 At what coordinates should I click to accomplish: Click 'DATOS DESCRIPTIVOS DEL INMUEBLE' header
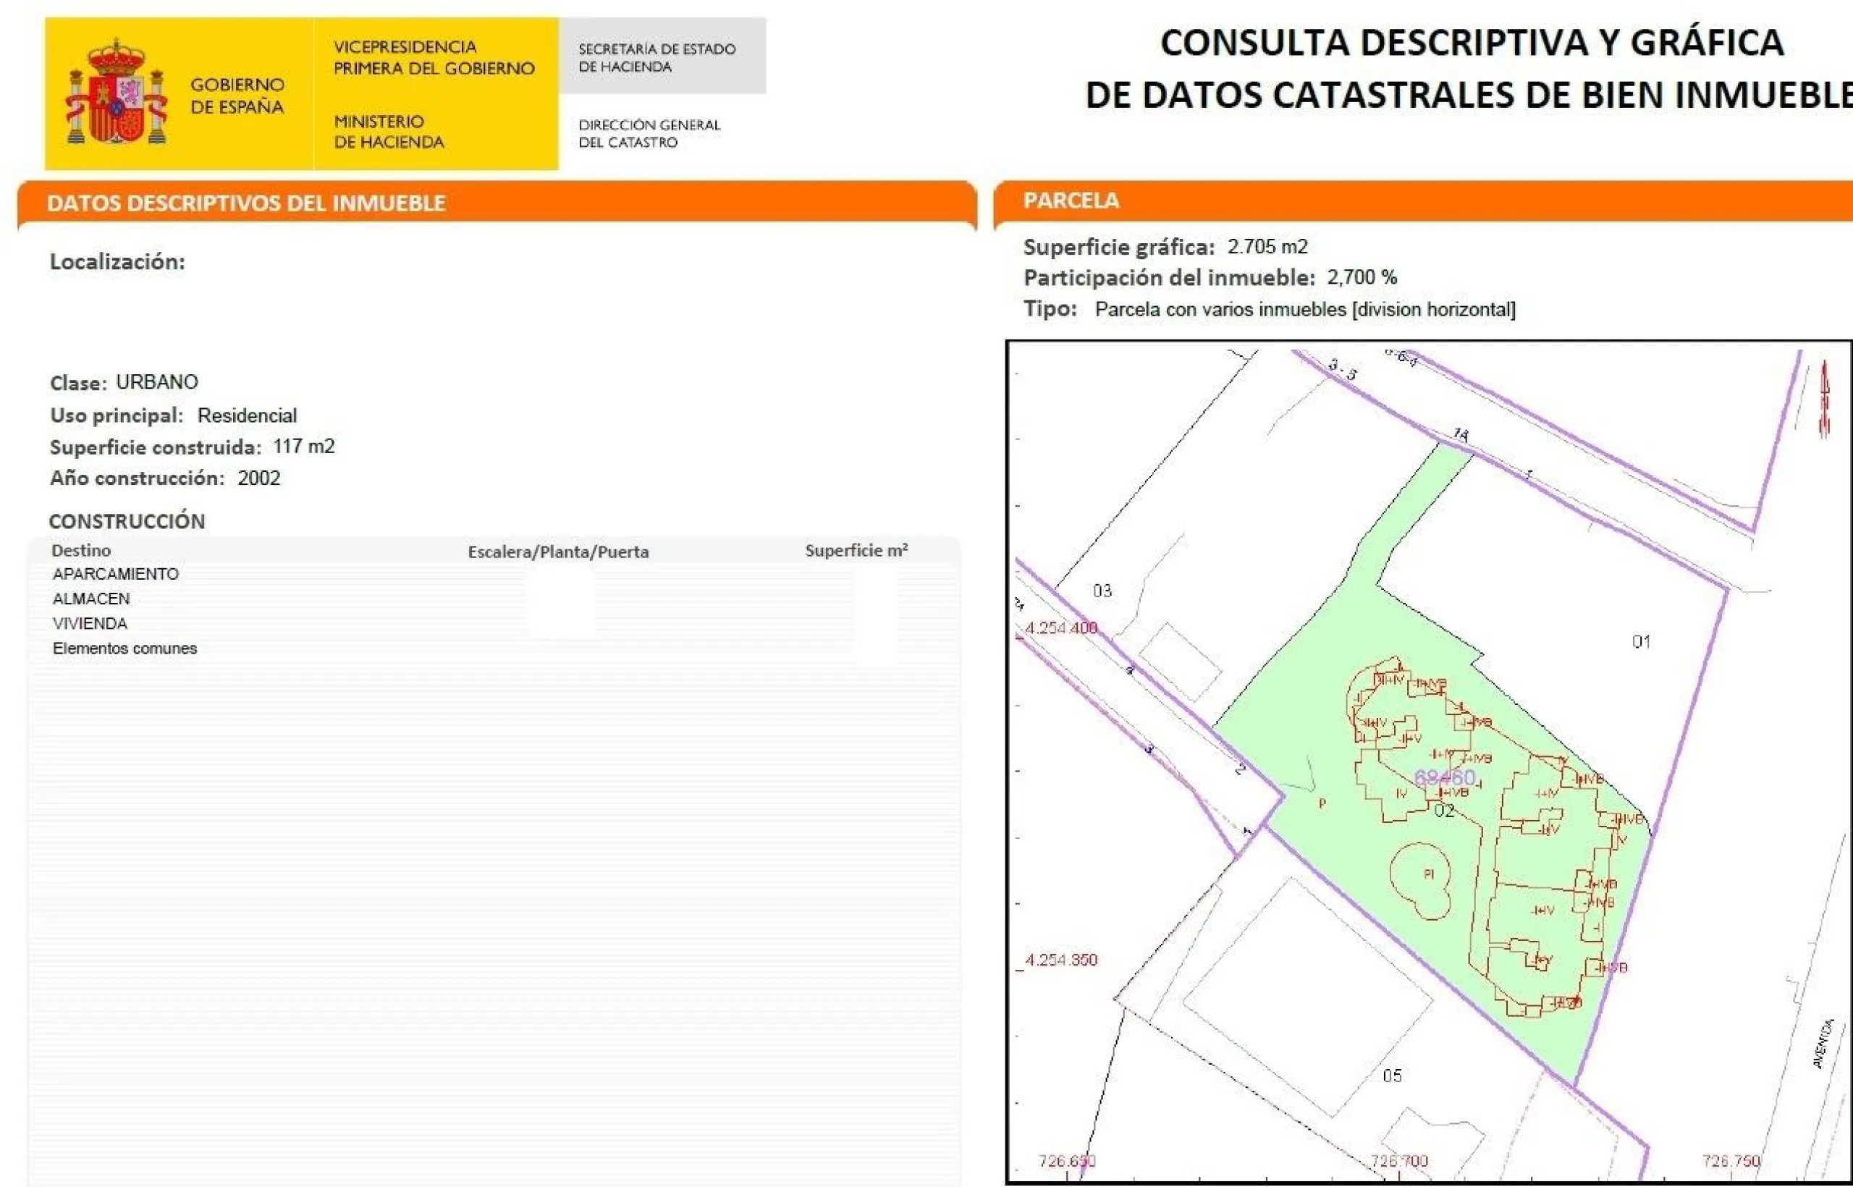pyautogui.click(x=246, y=203)
